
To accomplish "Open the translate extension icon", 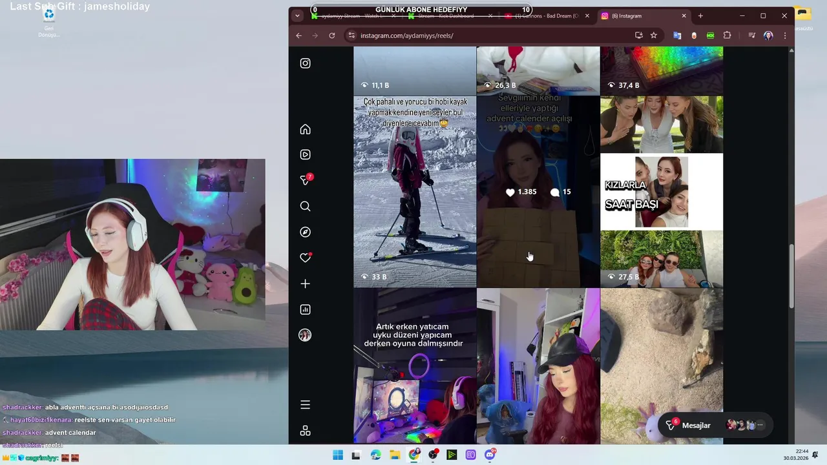I will pyautogui.click(x=677, y=36).
